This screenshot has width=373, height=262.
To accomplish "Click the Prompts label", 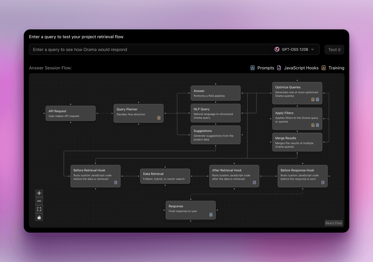I will (x=266, y=68).
